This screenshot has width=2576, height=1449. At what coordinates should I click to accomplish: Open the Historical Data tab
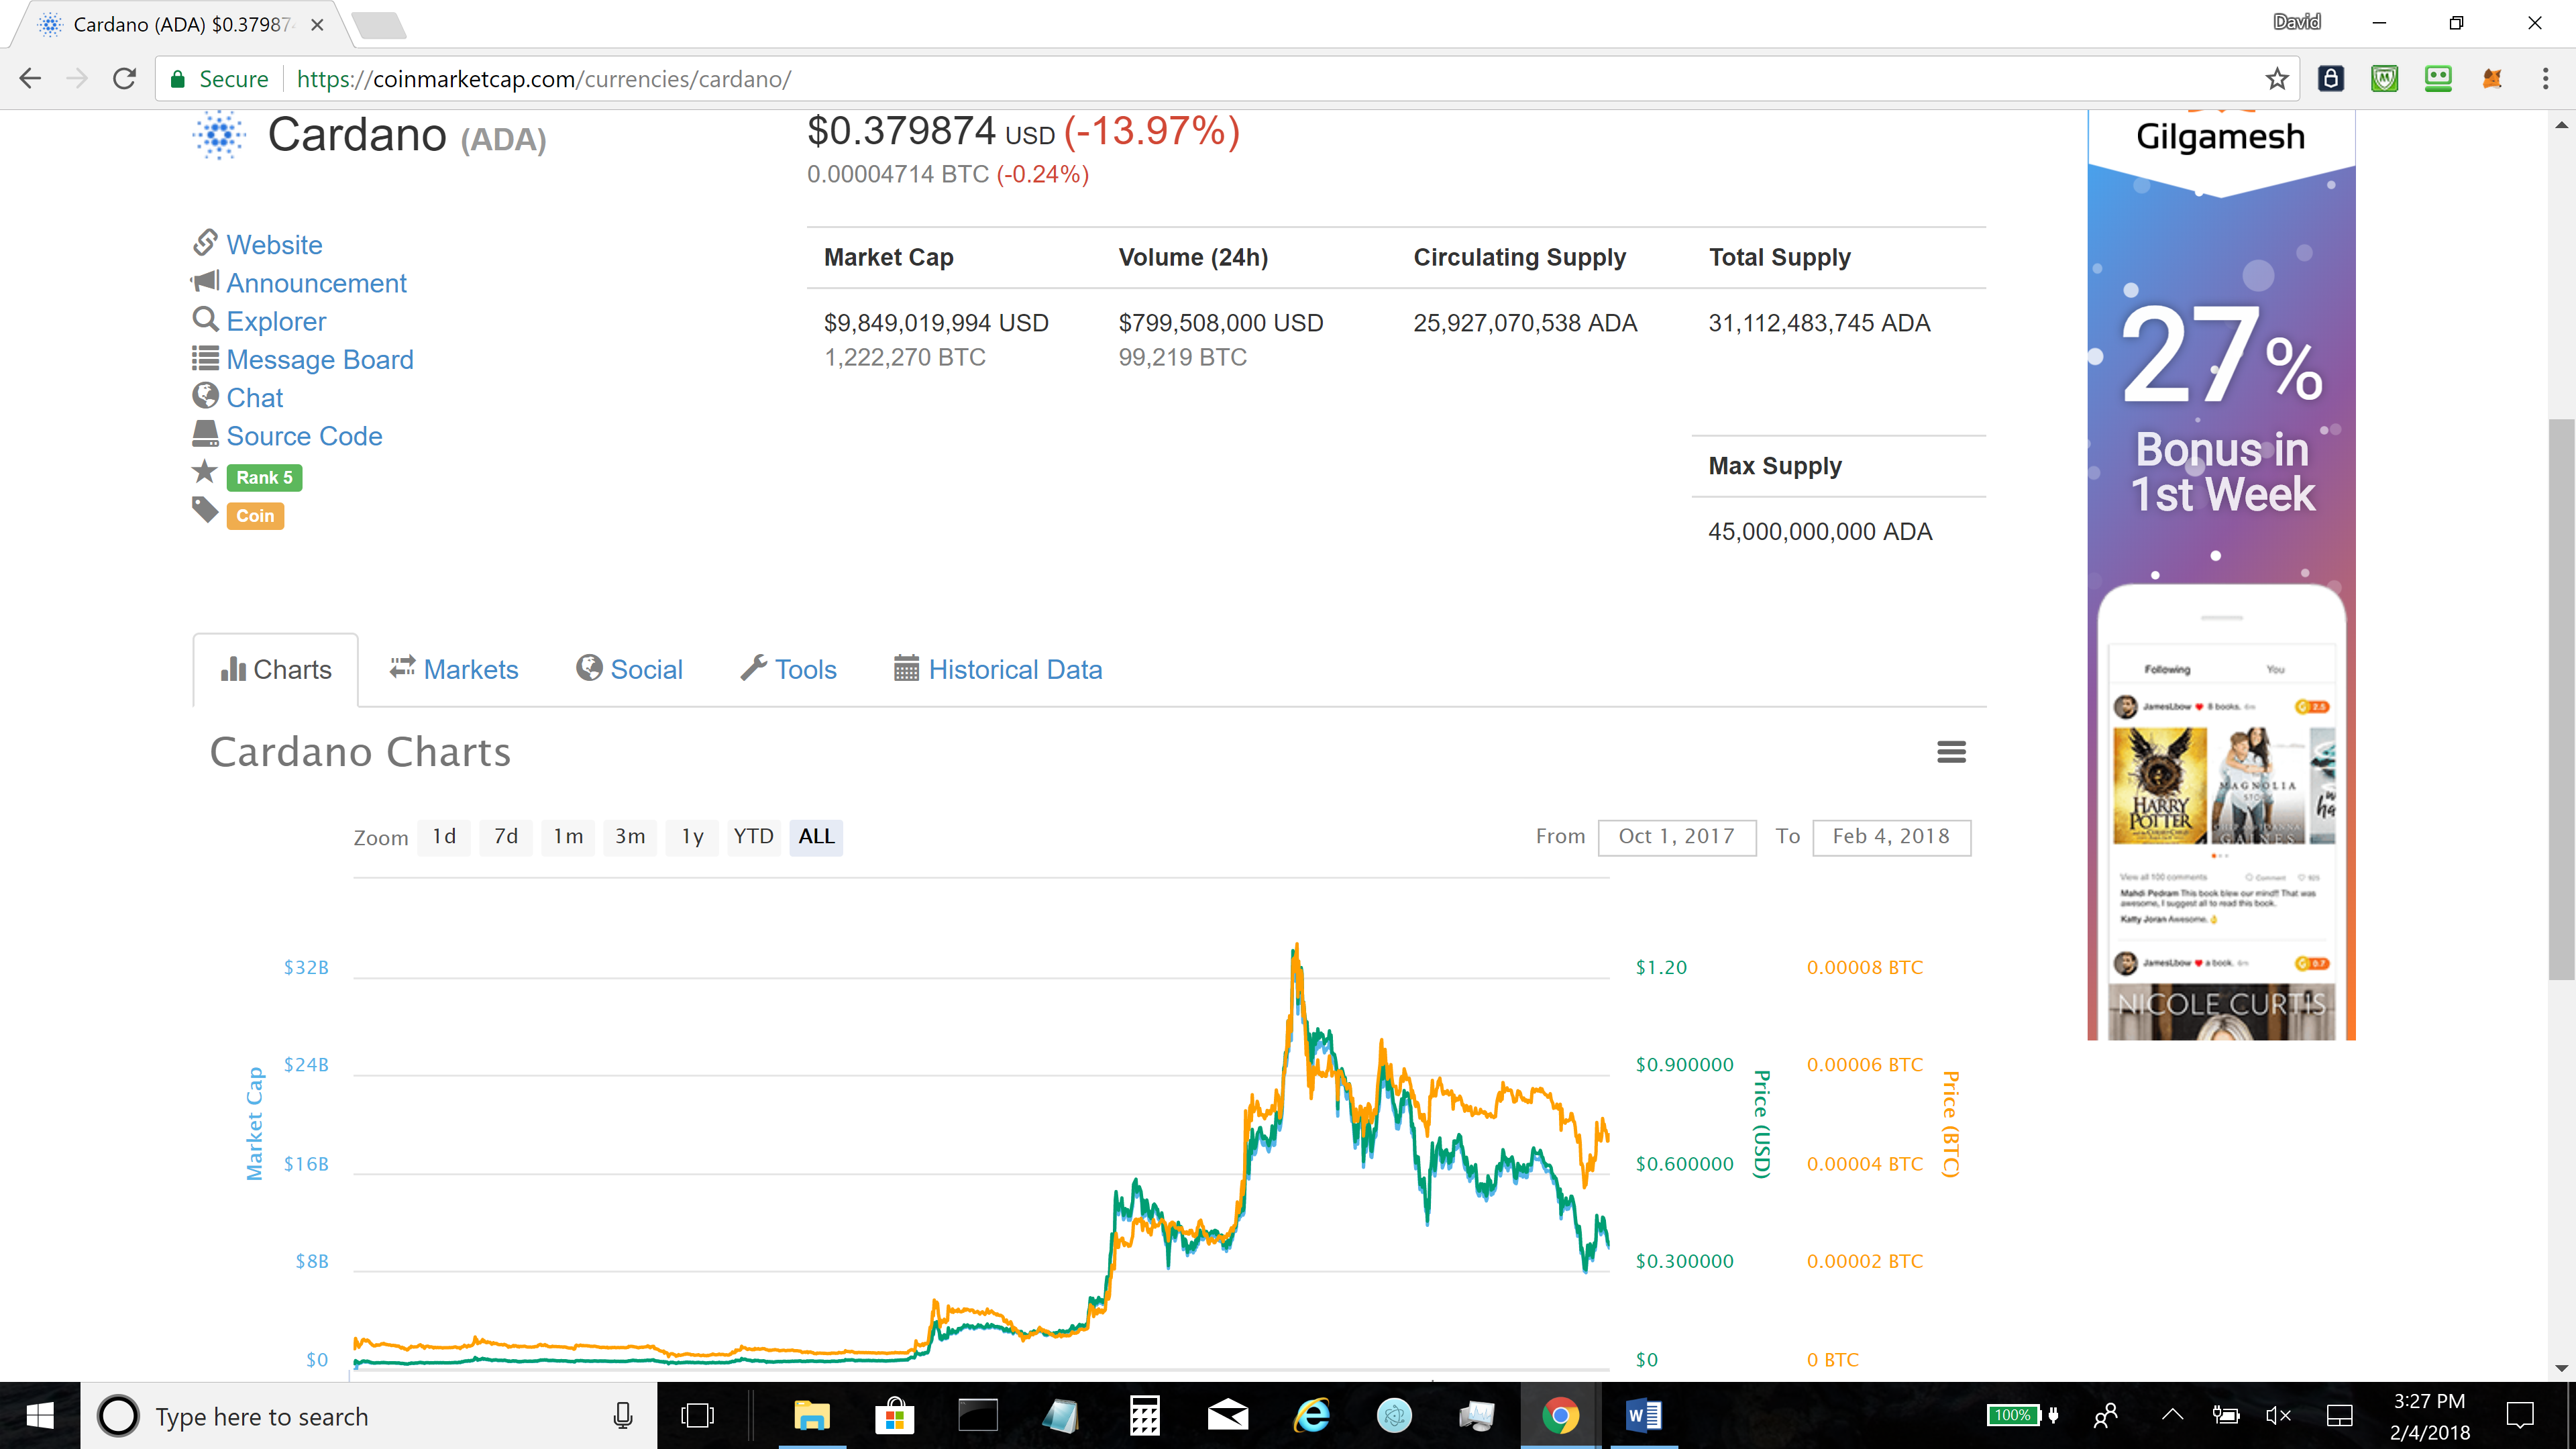click(997, 669)
